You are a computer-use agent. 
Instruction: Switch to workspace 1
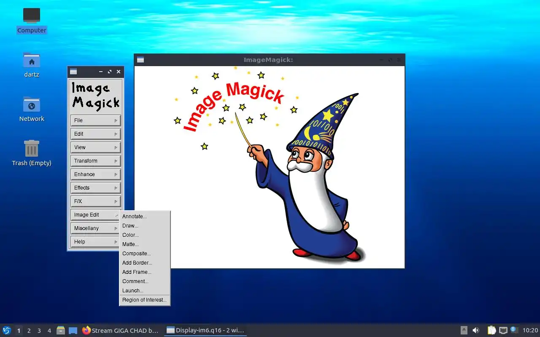click(x=19, y=331)
